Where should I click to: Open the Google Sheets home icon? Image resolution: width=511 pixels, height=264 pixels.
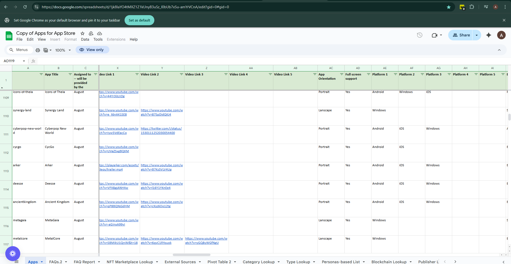pos(9,36)
